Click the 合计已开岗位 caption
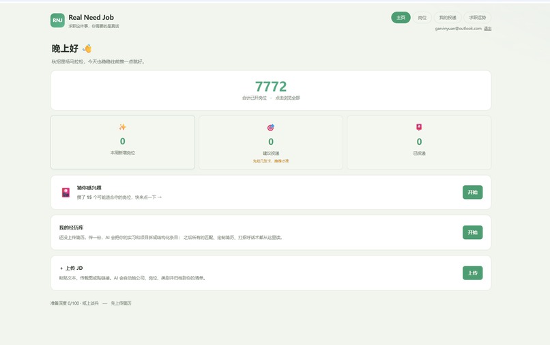Image resolution: width=550 pixels, height=345 pixels. tap(255, 98)
